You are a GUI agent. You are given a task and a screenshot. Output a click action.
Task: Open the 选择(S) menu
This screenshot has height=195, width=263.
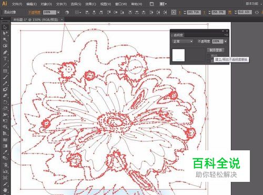coord(76,4)
